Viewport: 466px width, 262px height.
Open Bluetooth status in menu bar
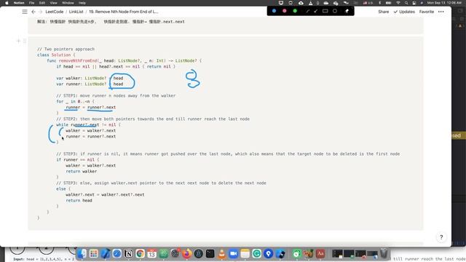[379, 3]
